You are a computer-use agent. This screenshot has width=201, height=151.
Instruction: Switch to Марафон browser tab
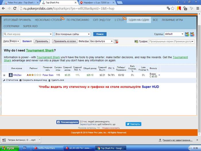(97, 3)
